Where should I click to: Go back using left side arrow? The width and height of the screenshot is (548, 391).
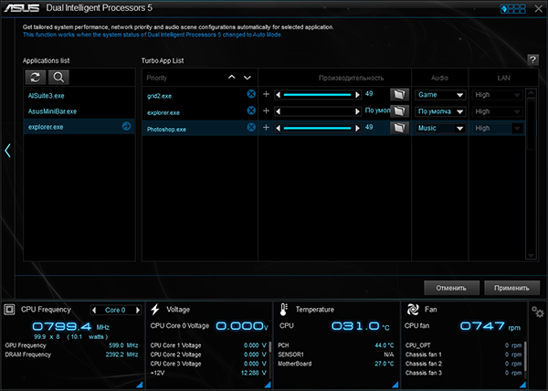7,151
